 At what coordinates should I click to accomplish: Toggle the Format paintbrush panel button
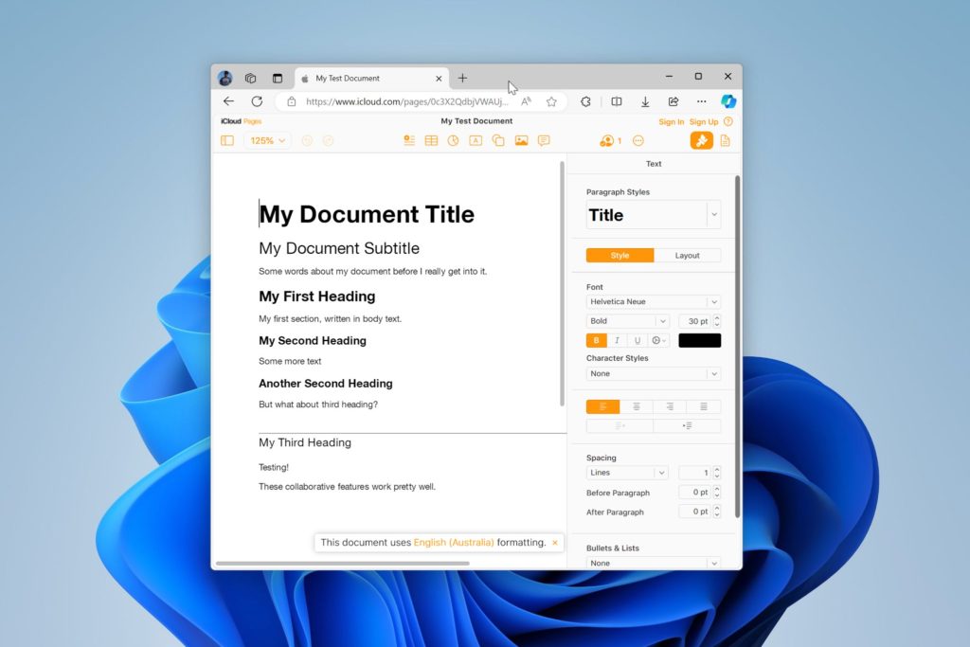(702, 141)
